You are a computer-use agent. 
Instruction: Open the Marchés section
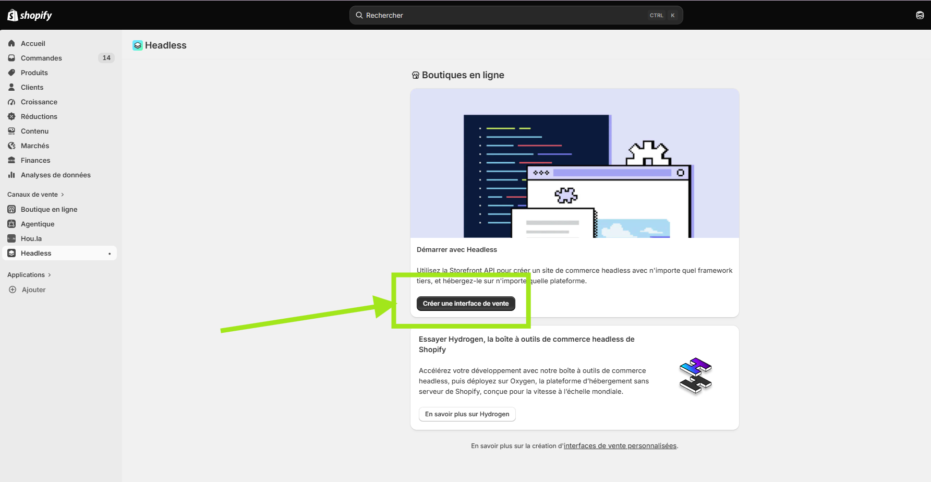(59, 146)
